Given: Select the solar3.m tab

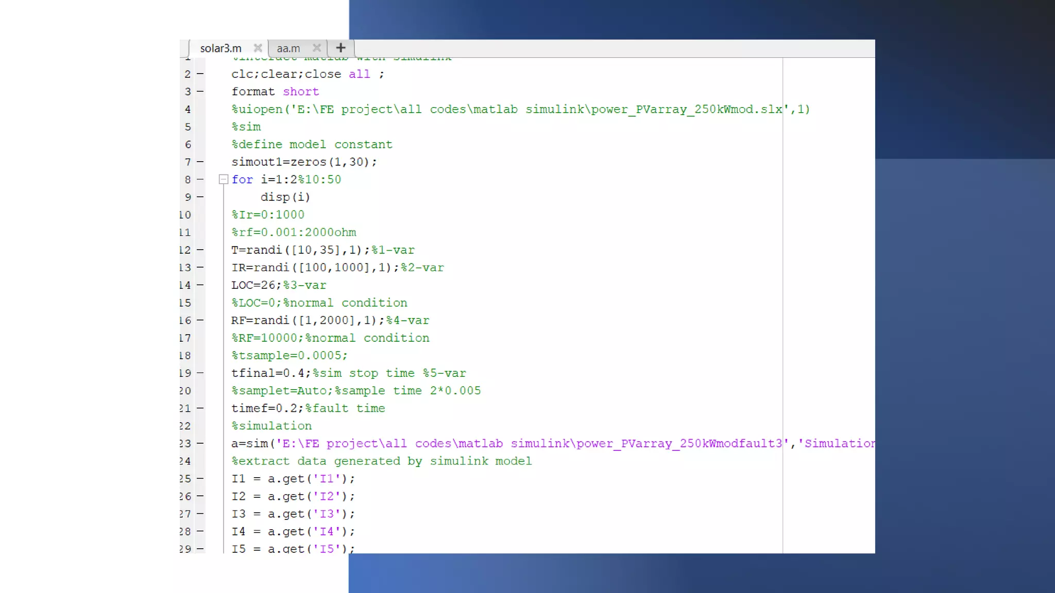Looking at the screenshot, I should [x=220, y=48].
